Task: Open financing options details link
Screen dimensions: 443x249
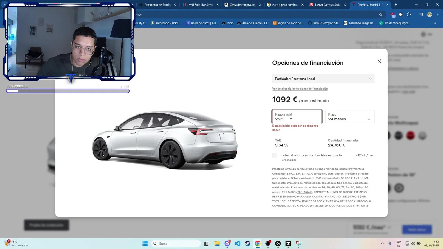Action: pyautogui.click(x=300, y=89)
